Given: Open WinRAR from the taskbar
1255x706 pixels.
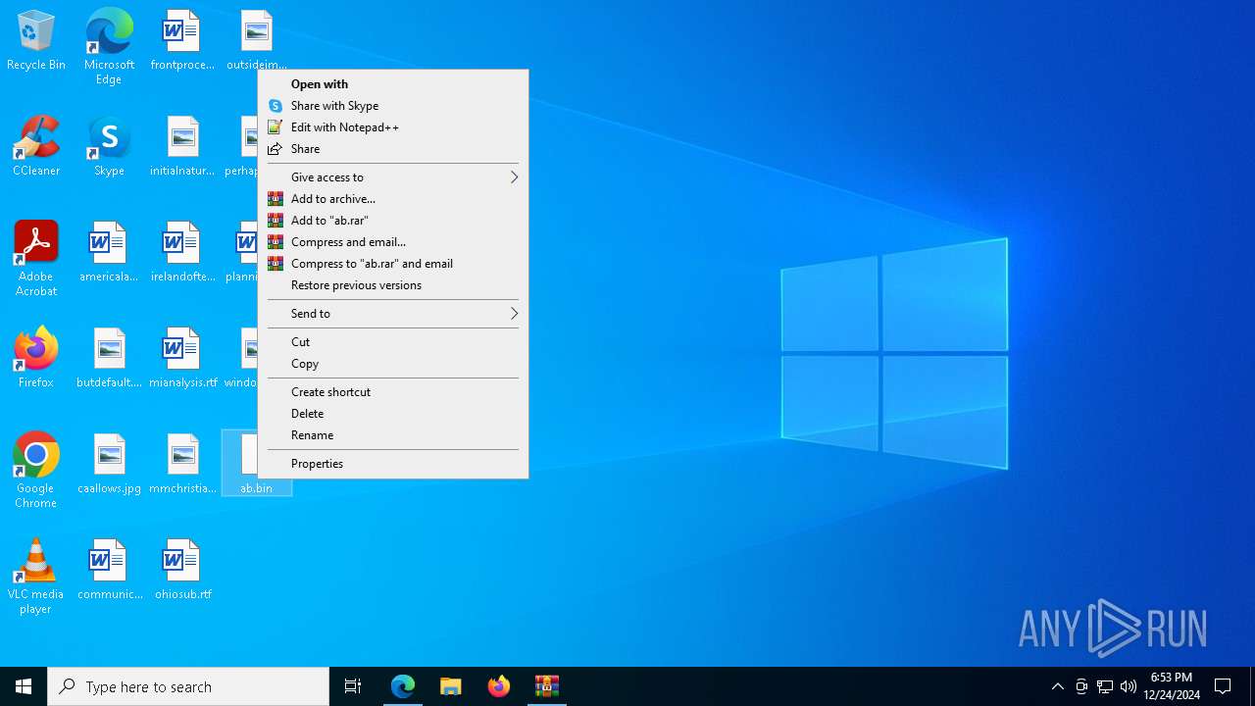Looking at the screenshot, I should pyautogui.click(x=547, y=686).
